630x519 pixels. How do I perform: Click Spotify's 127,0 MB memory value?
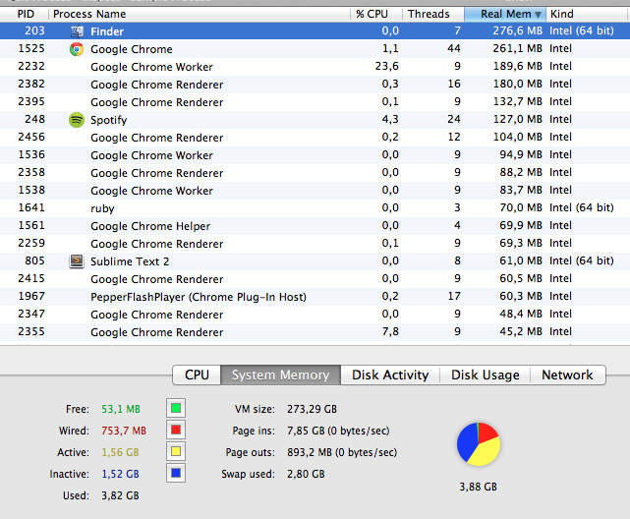[518, 119]
